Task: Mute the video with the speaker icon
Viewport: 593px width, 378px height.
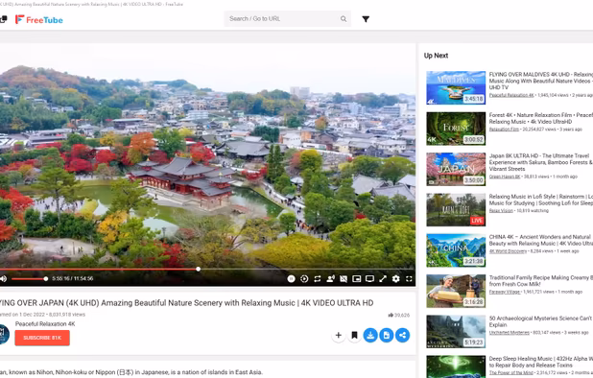Action: pyautogui.click(x=4, y=278)
